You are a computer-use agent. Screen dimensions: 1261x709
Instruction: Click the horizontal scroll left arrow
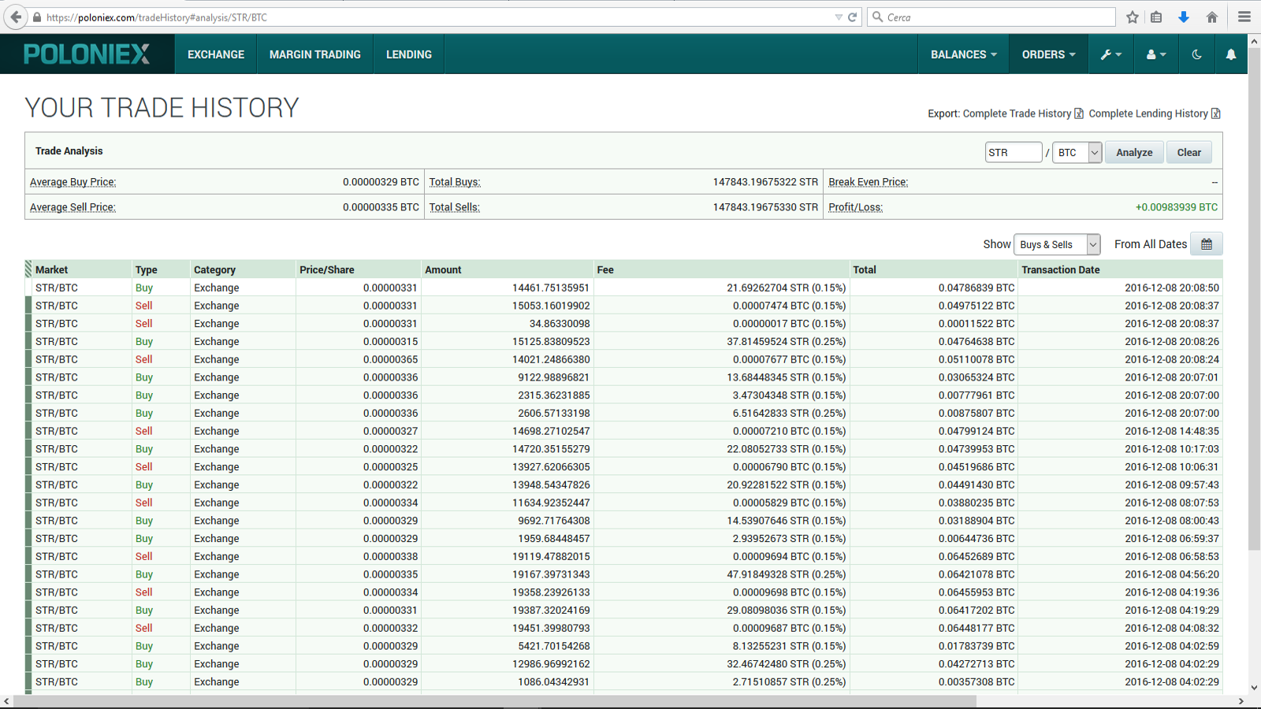click(x=6, y=701)
